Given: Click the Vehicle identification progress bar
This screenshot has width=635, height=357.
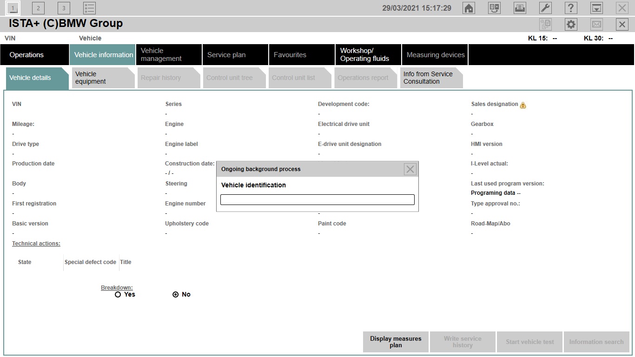Looking at the screenshot, I should (317, 199).
